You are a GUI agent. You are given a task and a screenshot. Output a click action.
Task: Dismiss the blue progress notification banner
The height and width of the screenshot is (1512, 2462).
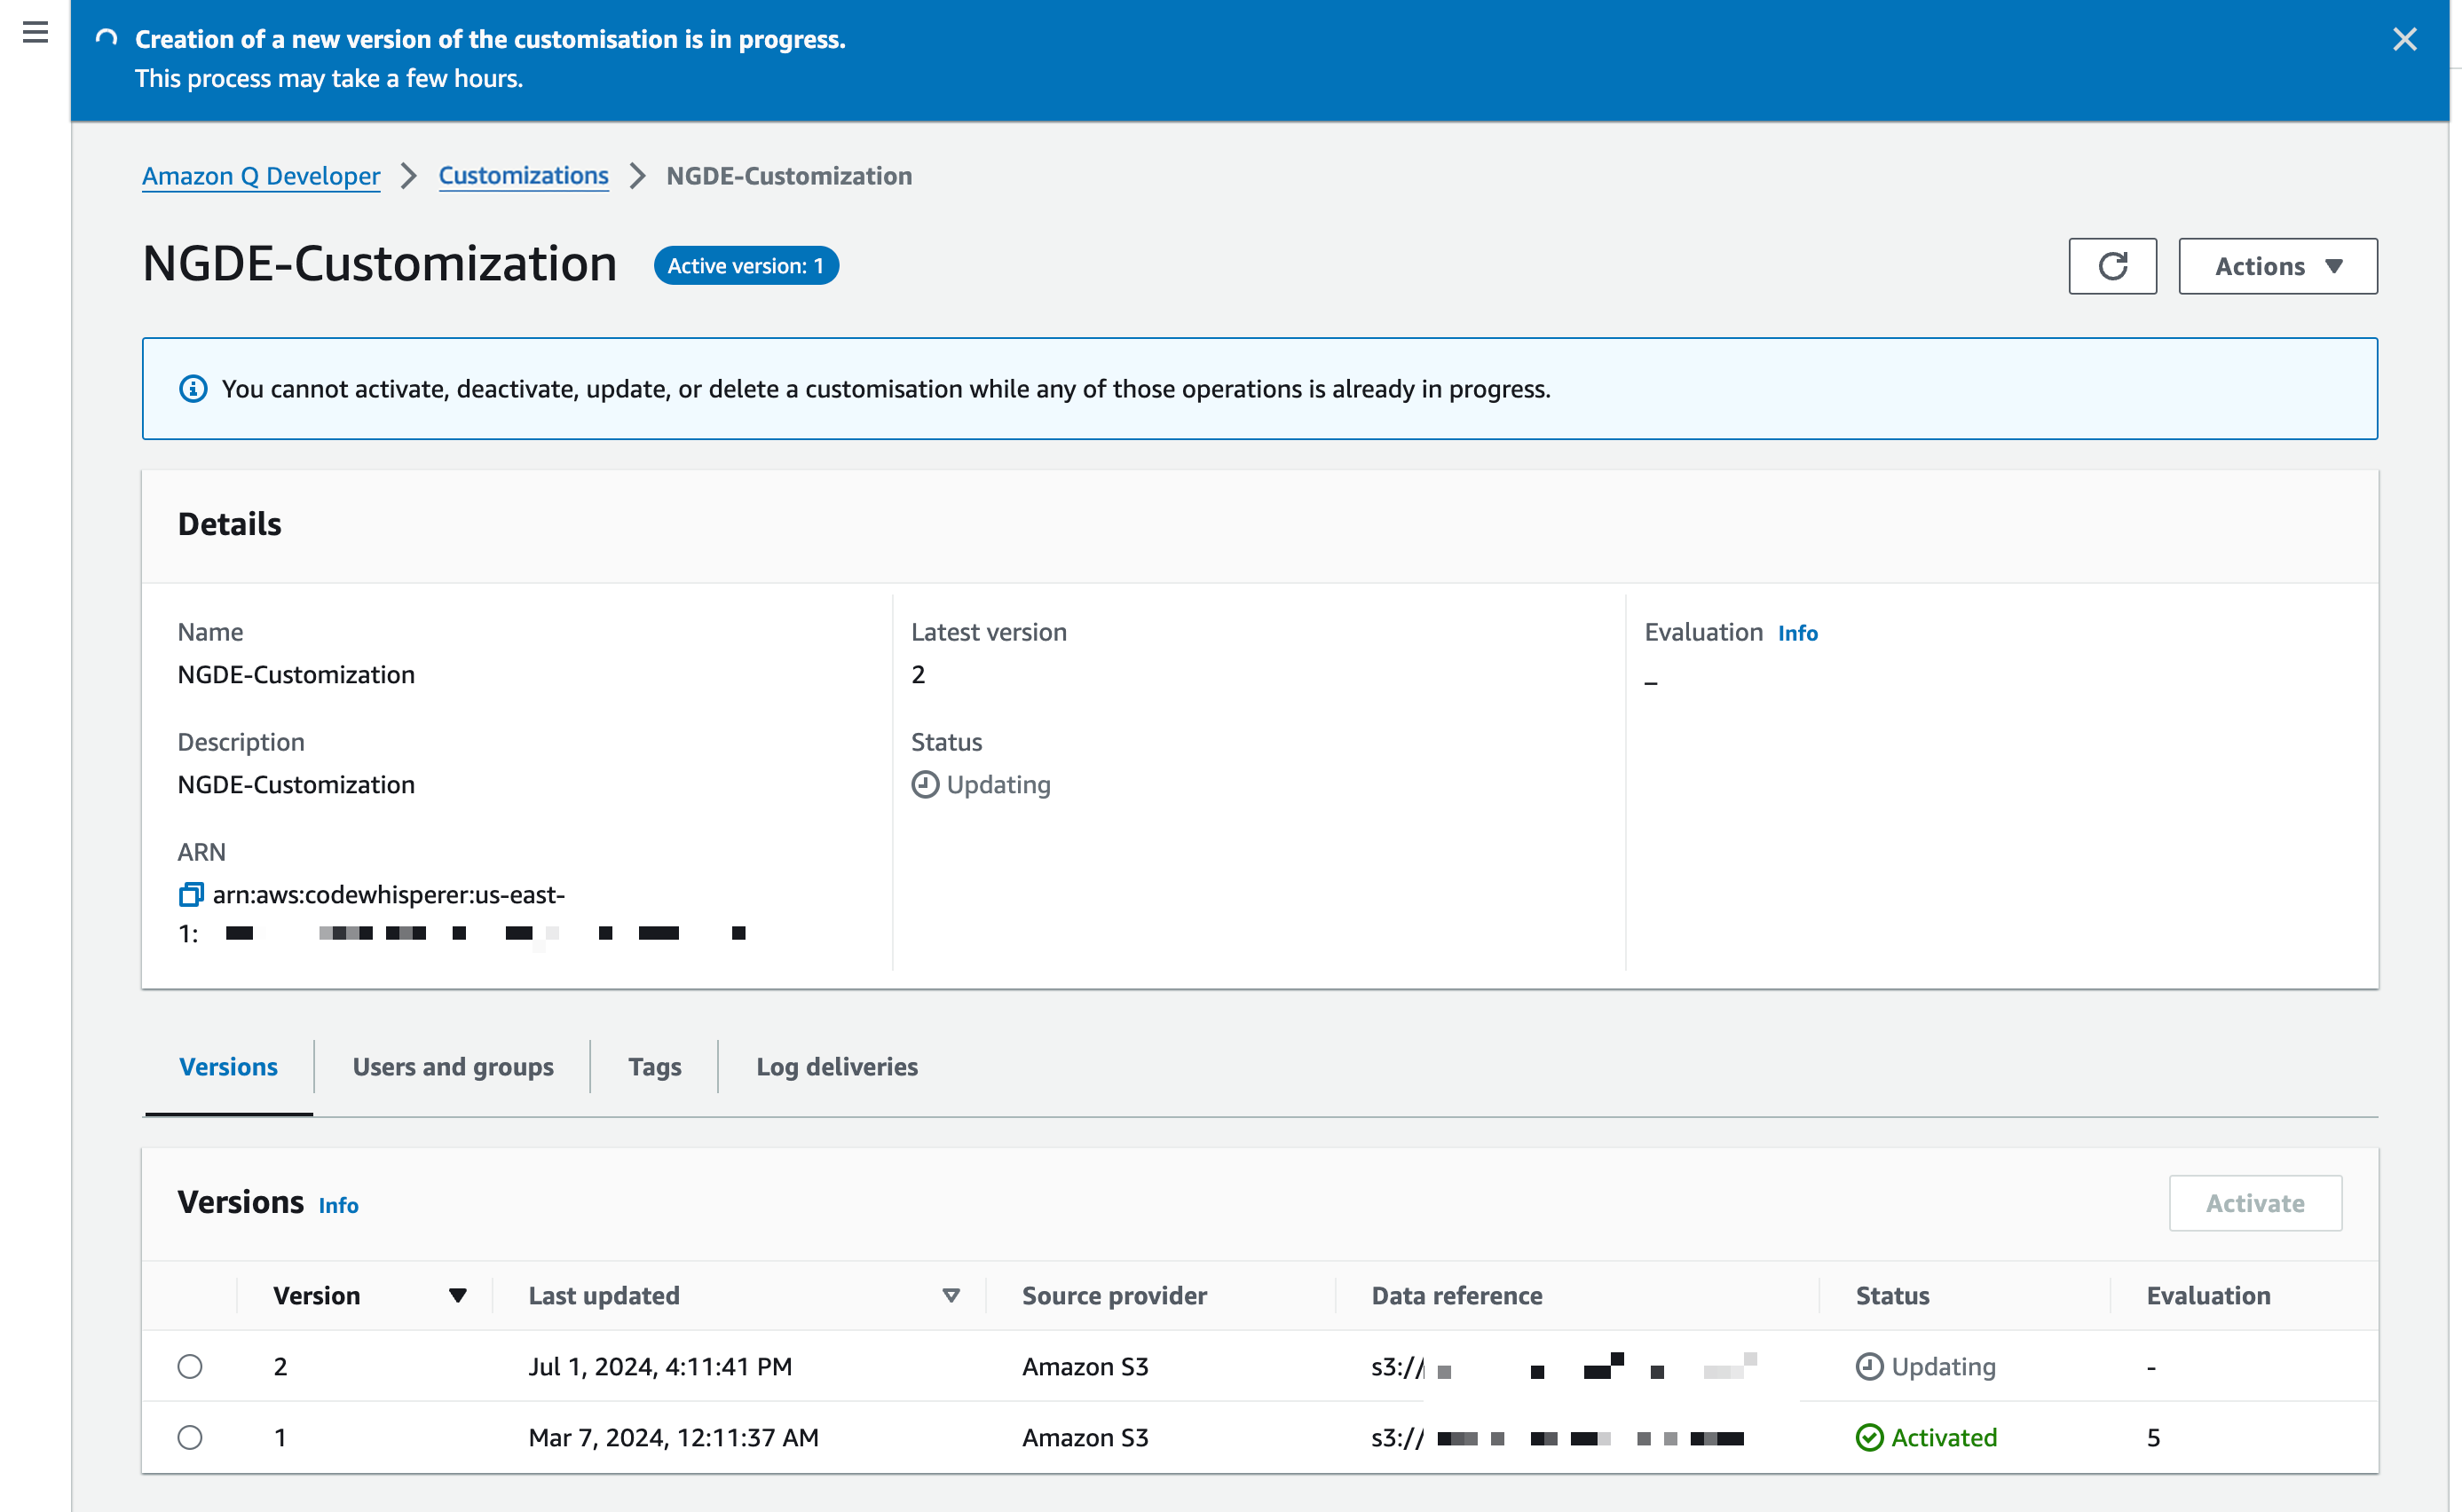pyautogui.click(x=2404, y=39)
